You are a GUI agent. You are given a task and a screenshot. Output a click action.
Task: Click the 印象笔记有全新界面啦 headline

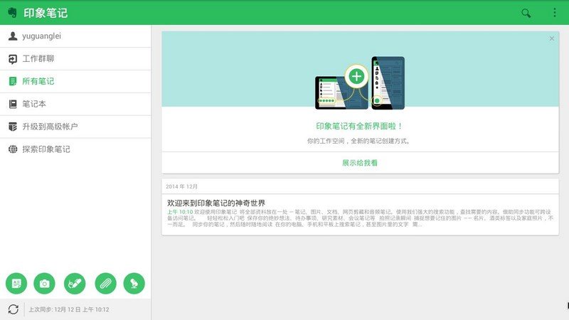coord(359,127)
